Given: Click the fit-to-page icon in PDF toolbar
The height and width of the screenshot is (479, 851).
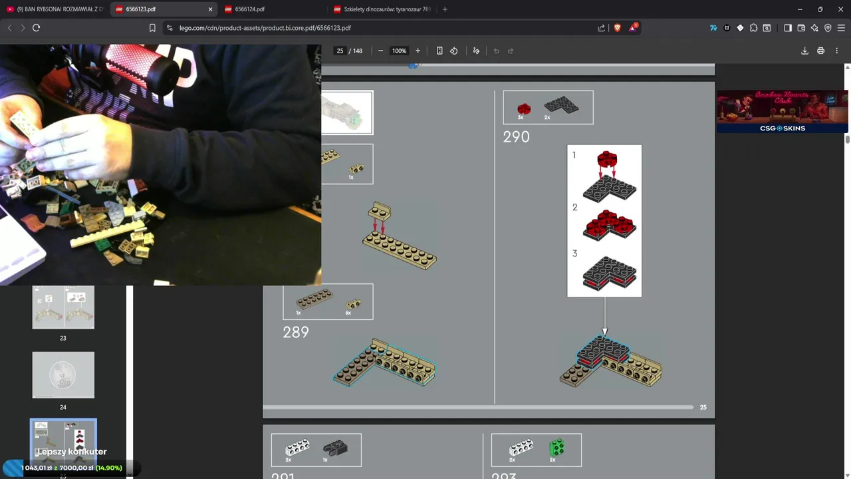Looking at the screenshot, I should pos(439,51).
